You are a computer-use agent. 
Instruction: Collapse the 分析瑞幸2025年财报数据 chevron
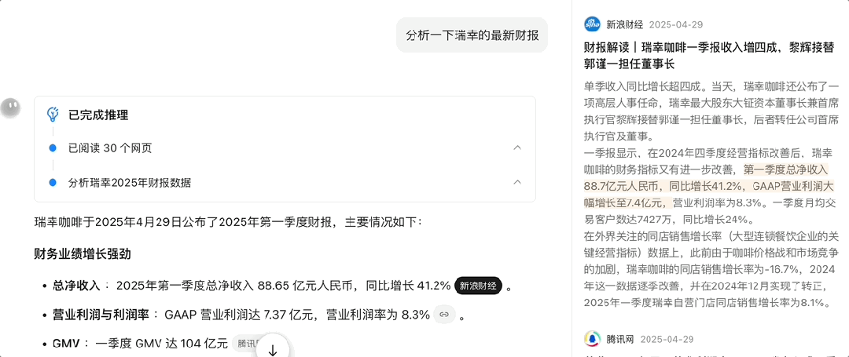click(x=517, y=183)
